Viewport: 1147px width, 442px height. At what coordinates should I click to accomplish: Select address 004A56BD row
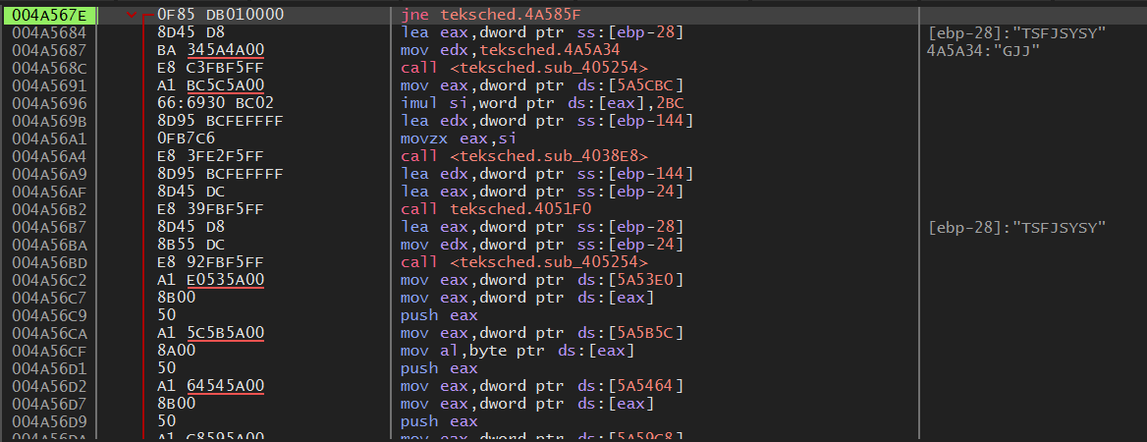point(49,262)
